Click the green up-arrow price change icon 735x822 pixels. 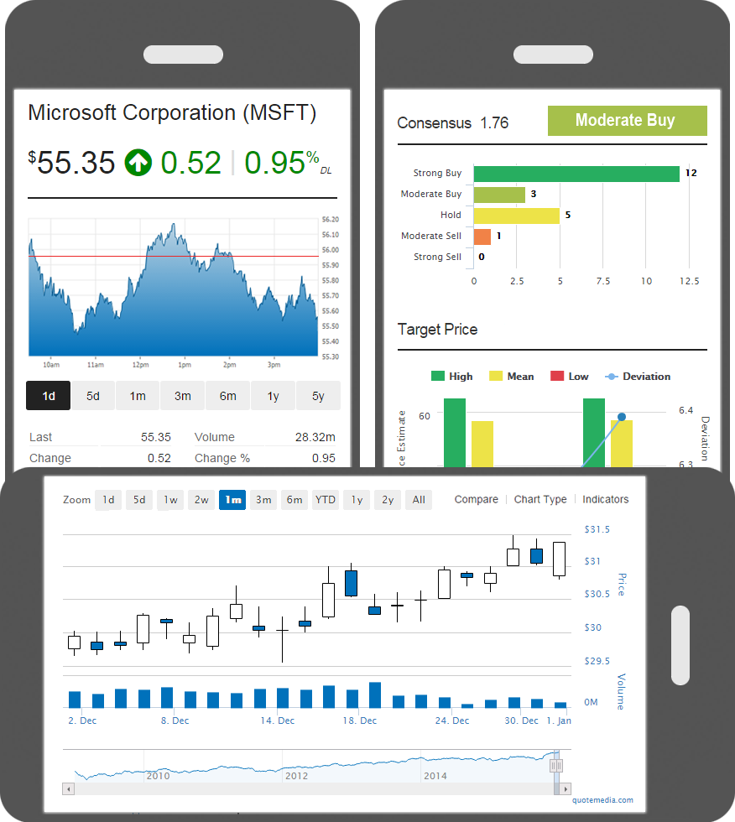coord(138,163)
